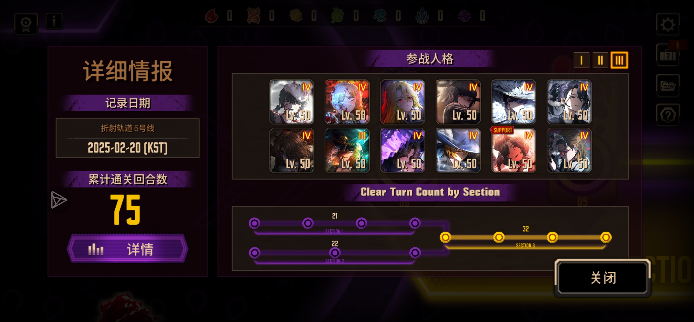
Task: Select the white feathered hat identity portrait
Action: click(x=513, y=102)
